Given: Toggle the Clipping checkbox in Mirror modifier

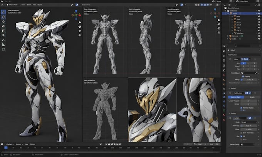Looking at the screenshot, I should (x=243, y=77).
